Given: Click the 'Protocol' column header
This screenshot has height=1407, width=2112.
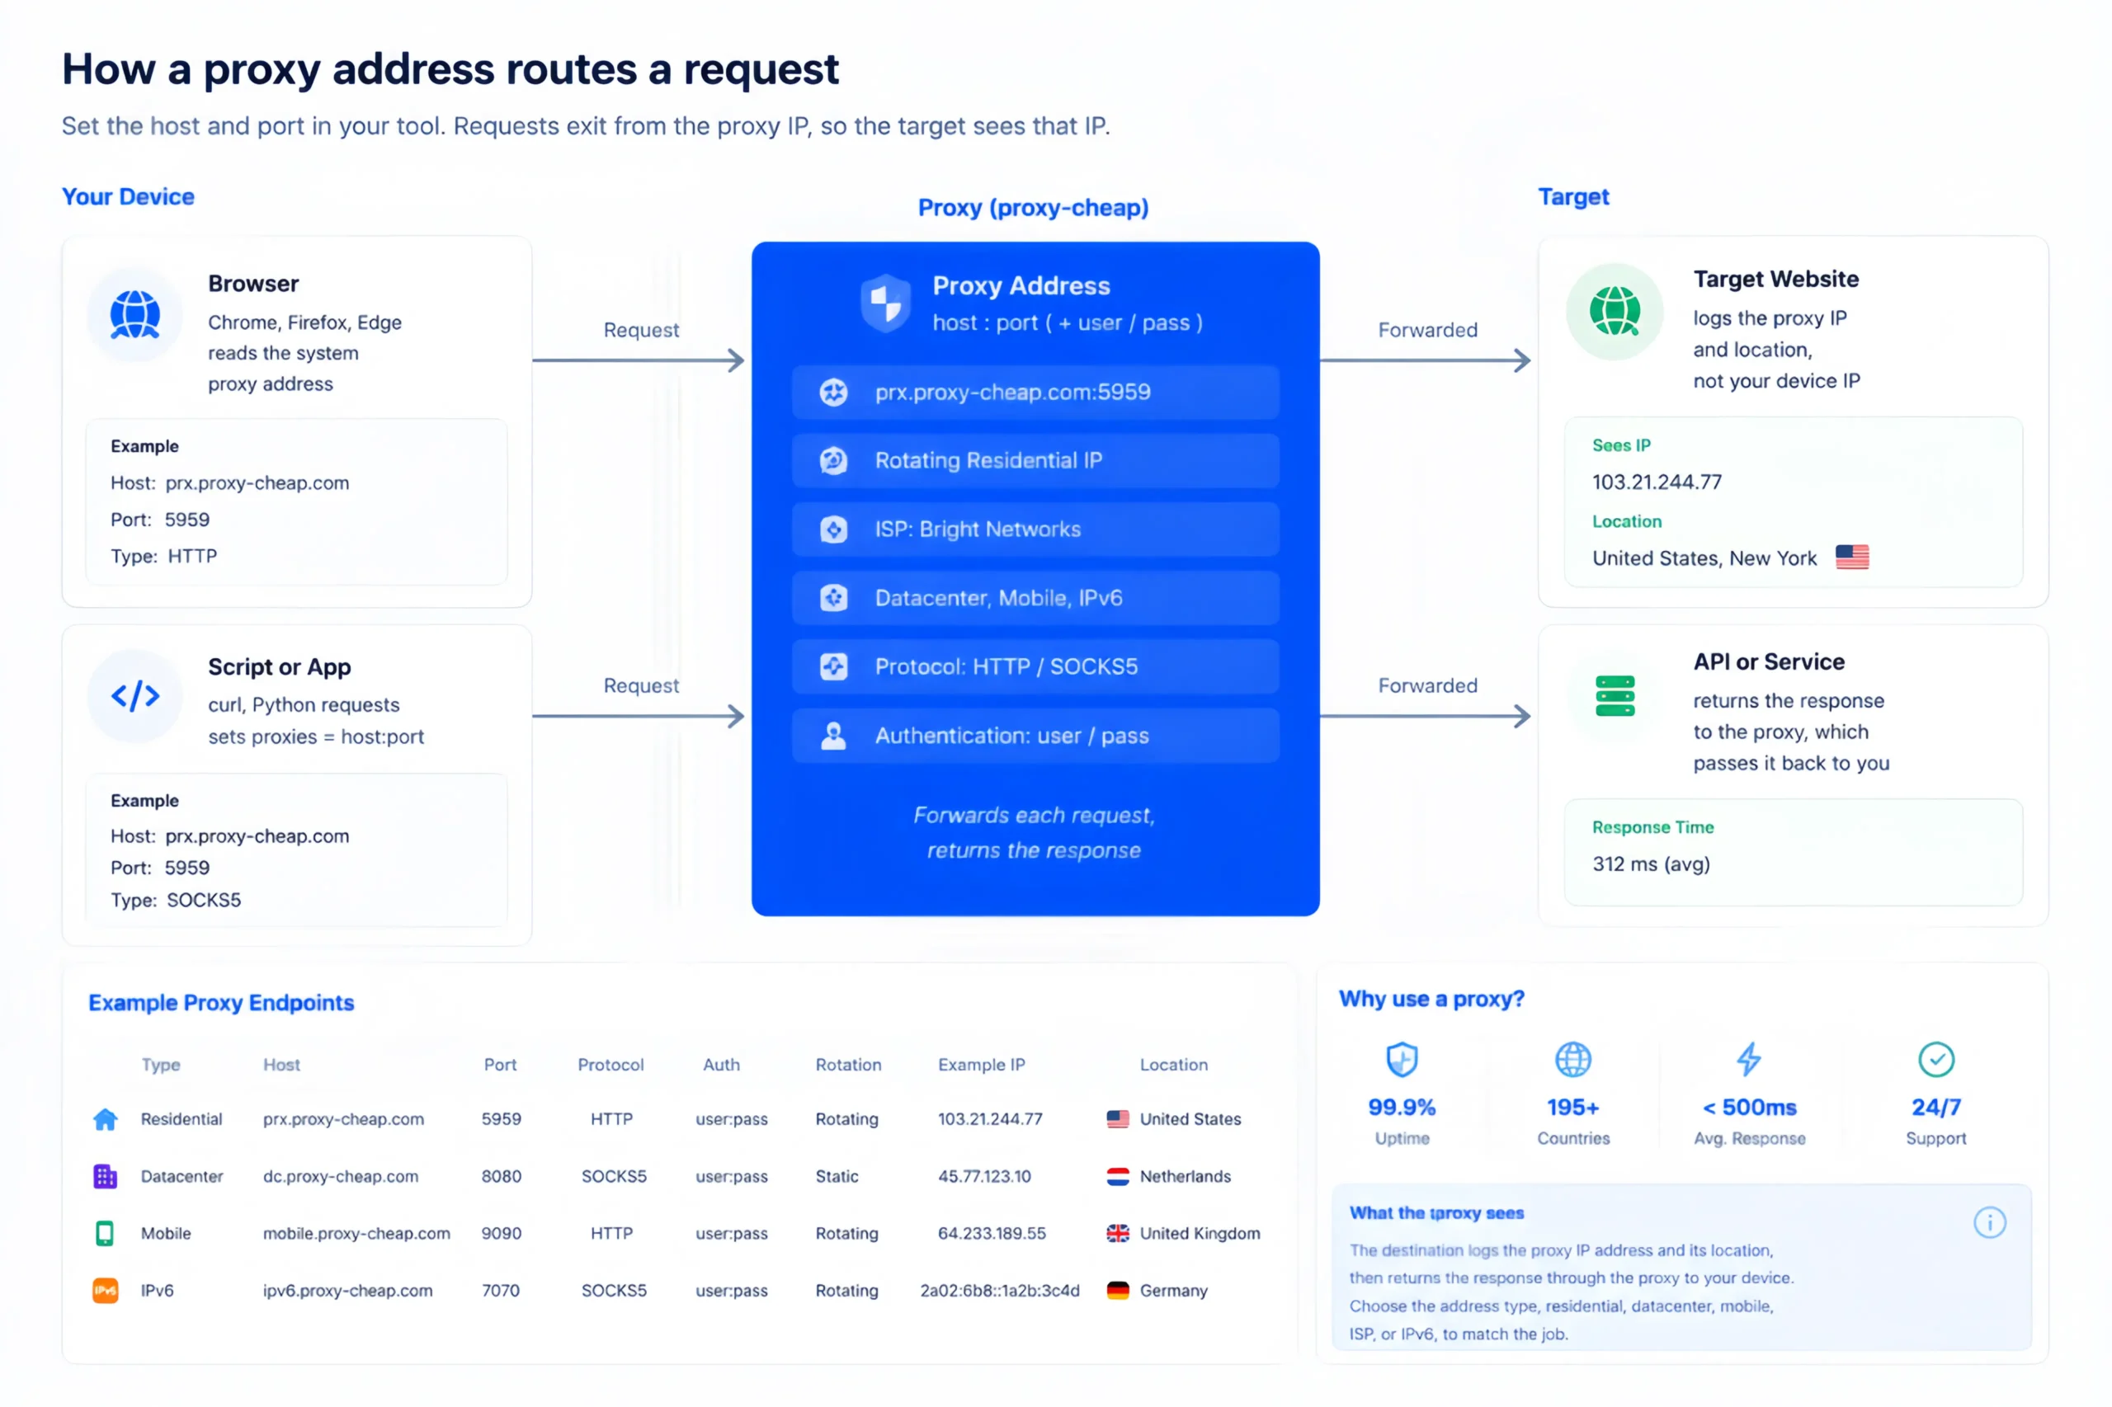Looking at the screenshot, I should click(x=610, y=1065).
